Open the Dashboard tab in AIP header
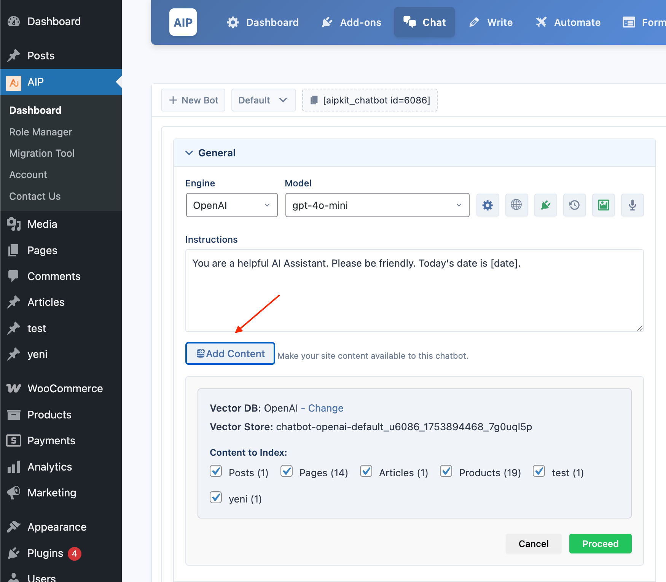This screenshot has height=582, width=666. tap(263, 22)
